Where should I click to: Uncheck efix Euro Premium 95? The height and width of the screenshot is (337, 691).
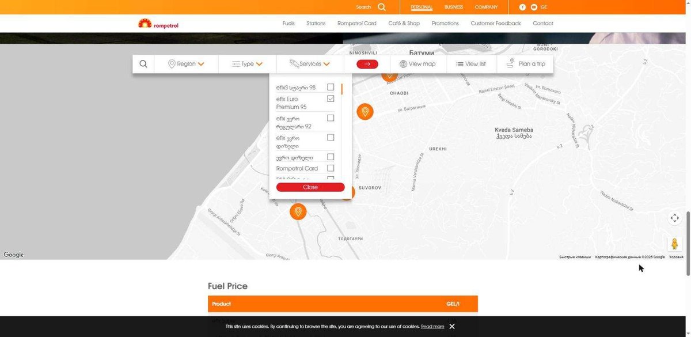(331, 99)
